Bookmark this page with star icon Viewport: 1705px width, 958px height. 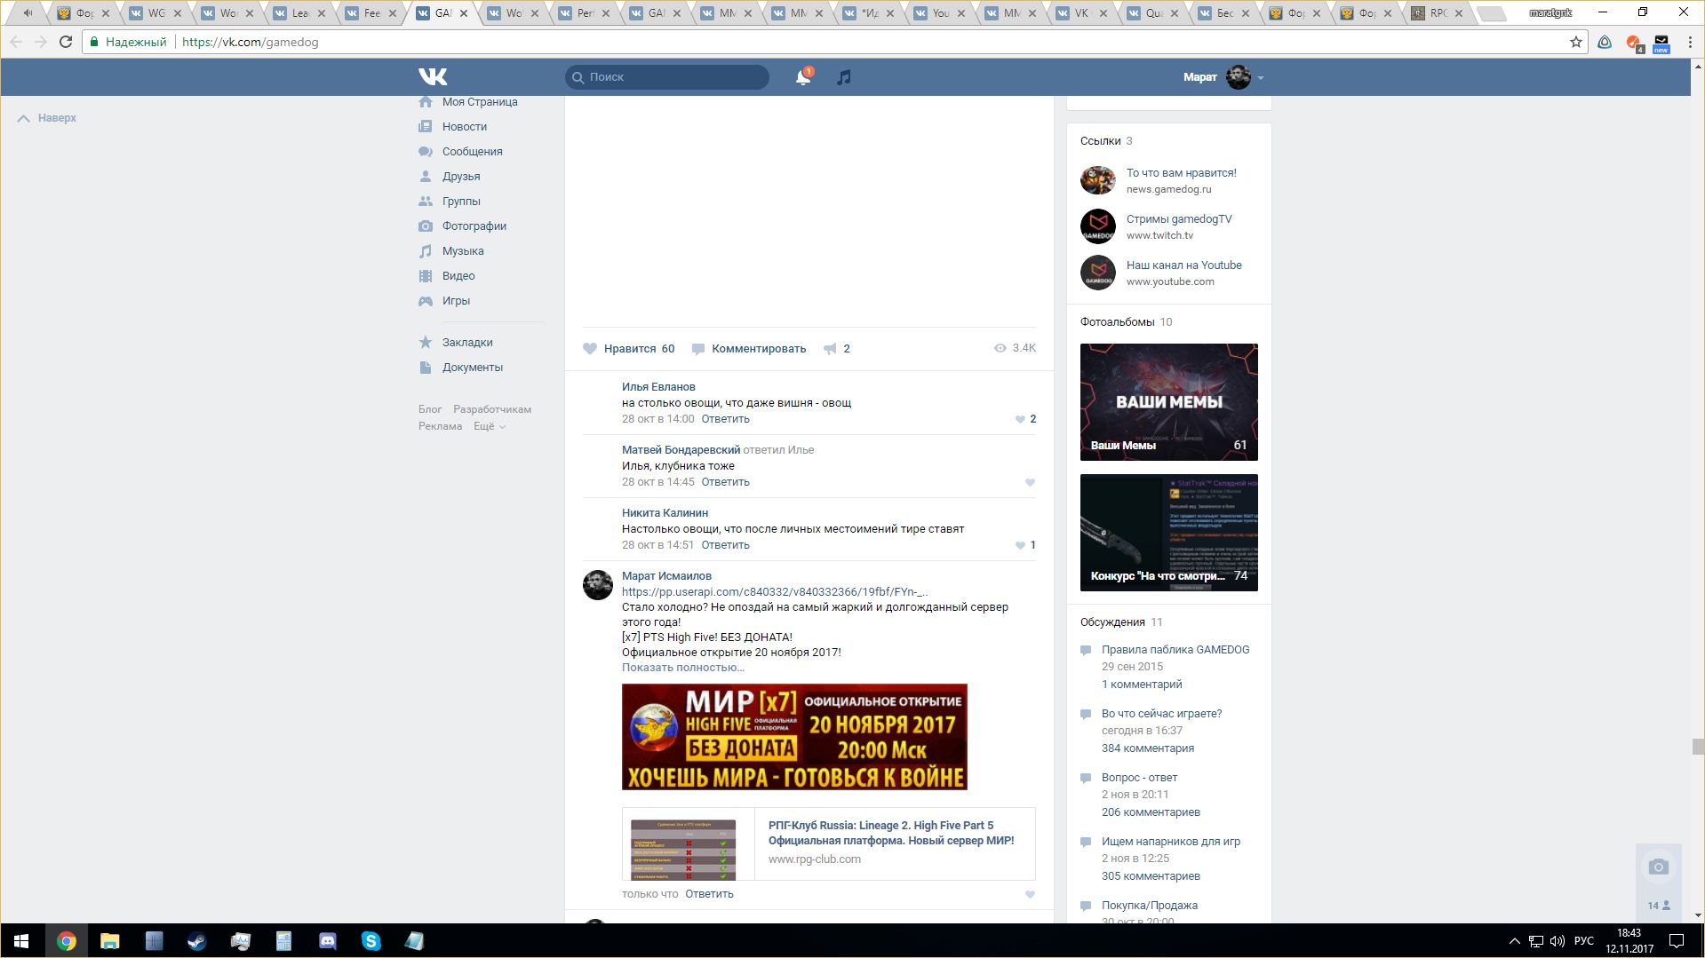click(x=1575, y=42)
